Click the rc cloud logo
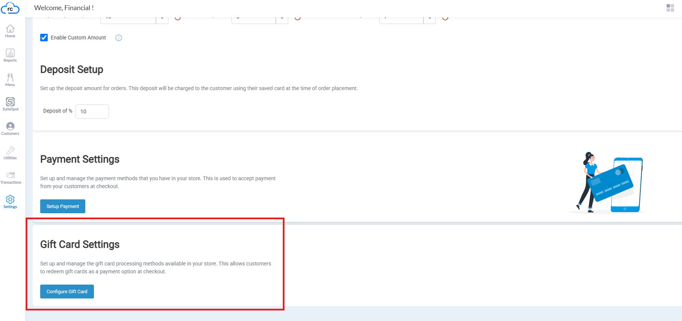The width and height of the screenshot is (682, 321). [x=10, y=8]
